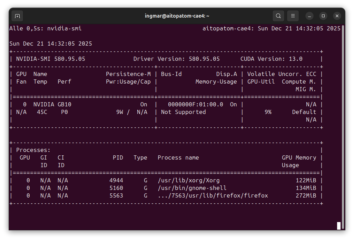Click the NVIDIA-SMI 580.95.05 version text
This screenshot has height=240, width=354.
tap(51, 59)
